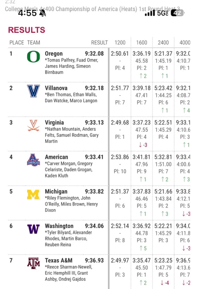Screen dimensions: 198x289
Task: Tap the American University logo
Action: [34, 160]
